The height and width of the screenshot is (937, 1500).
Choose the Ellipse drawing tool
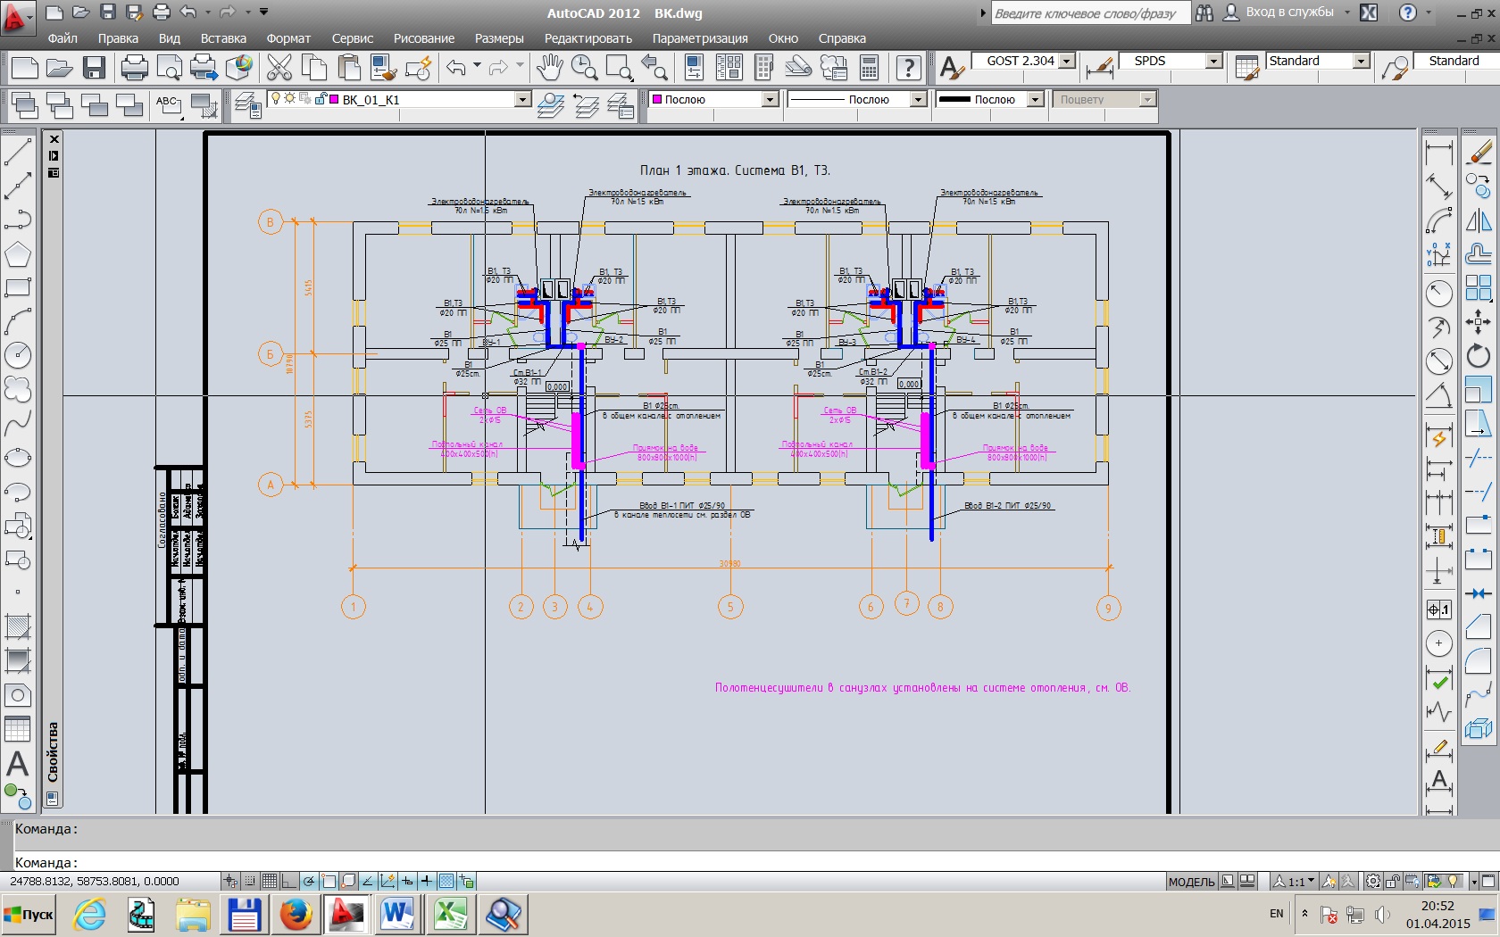pyautogui.click(x=18, y=458)
